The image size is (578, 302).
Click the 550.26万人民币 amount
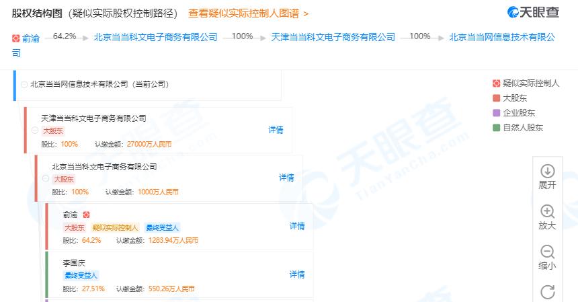coord(171,289)
